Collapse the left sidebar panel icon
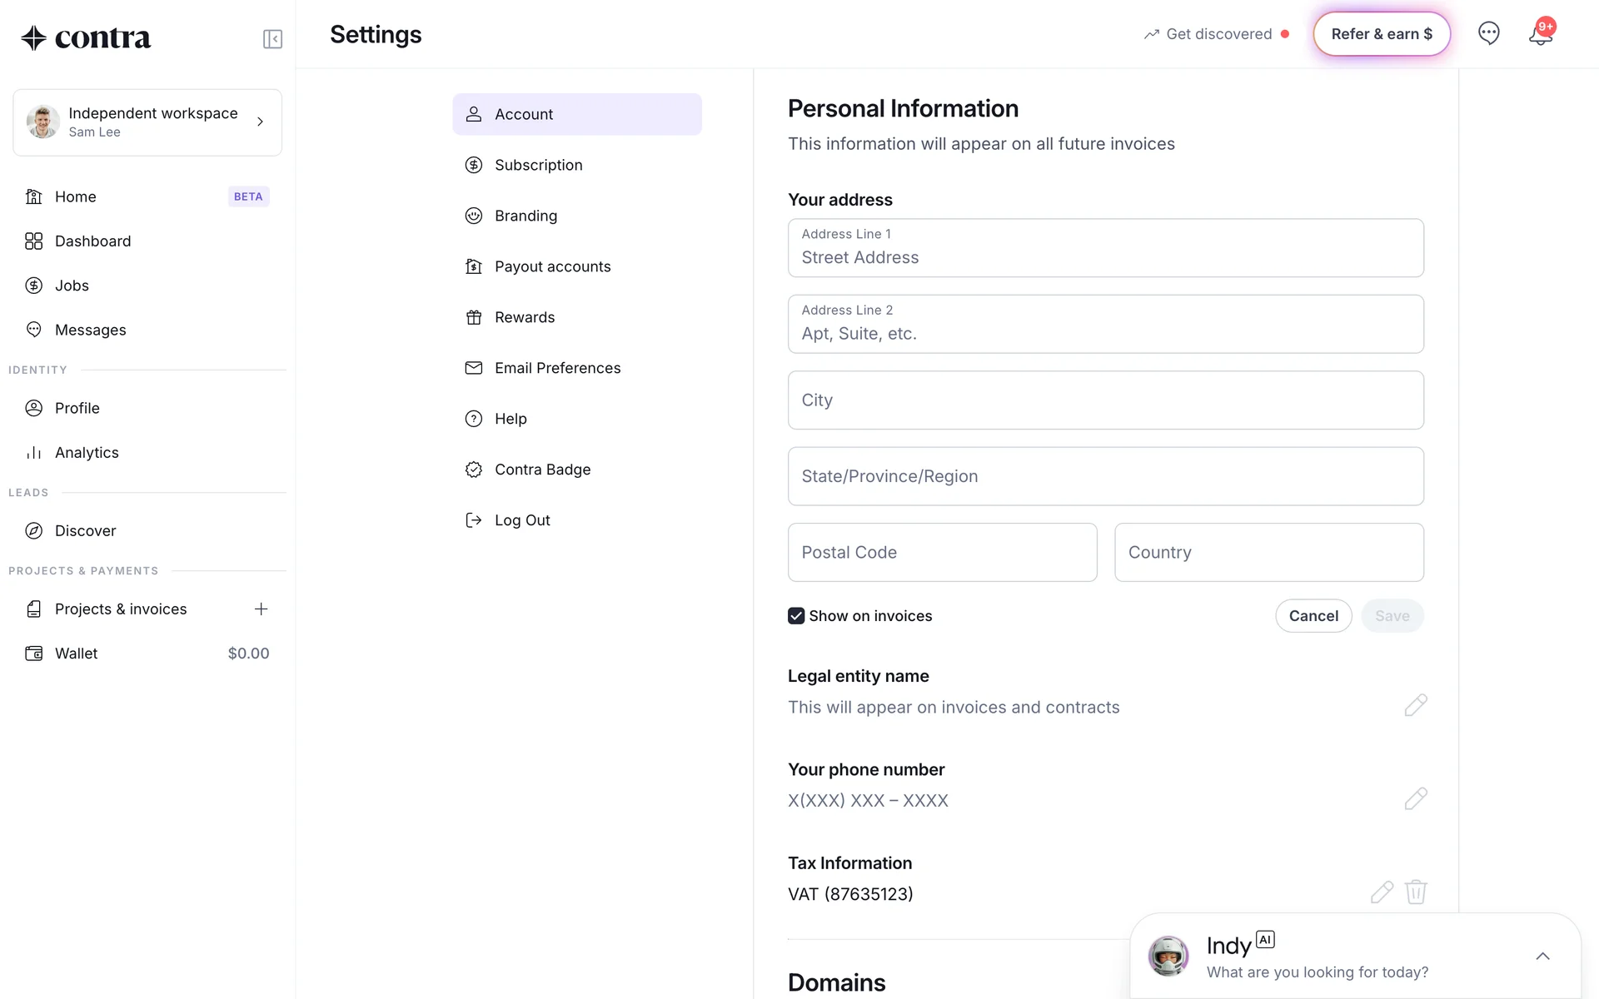 coord(272,39)
